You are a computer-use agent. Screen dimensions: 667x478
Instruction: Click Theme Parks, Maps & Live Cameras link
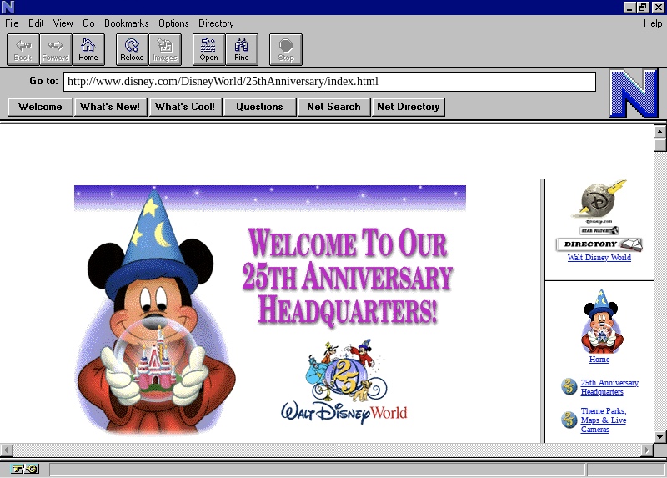click(x=604, y=420)
